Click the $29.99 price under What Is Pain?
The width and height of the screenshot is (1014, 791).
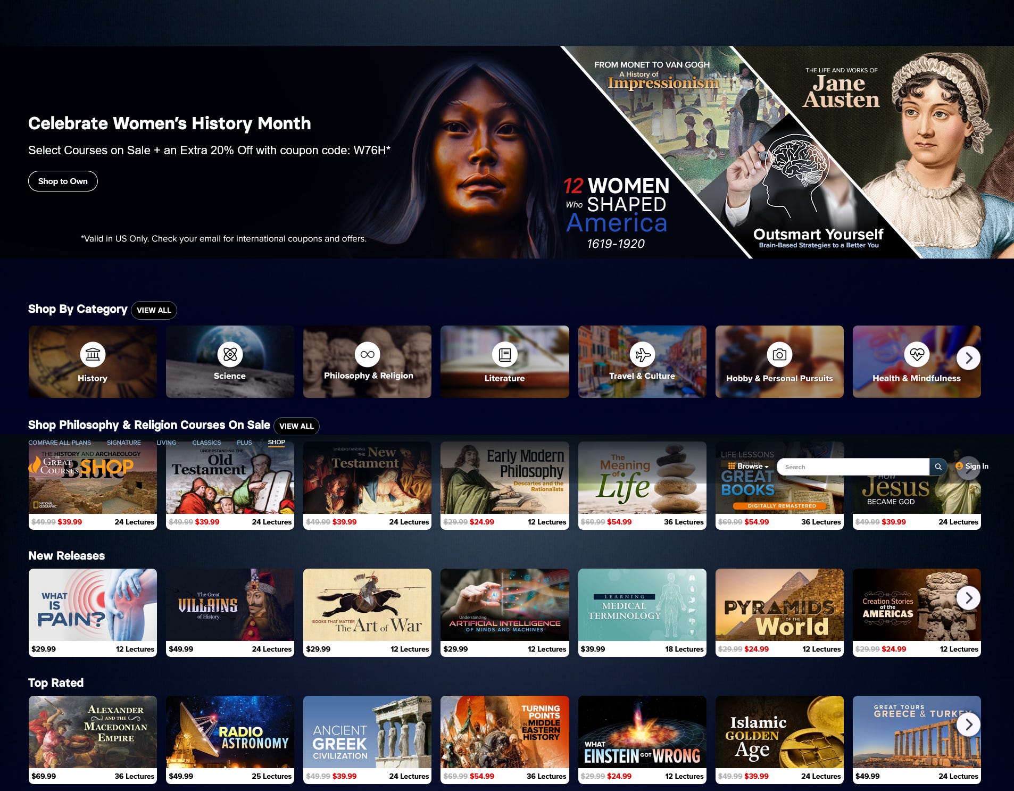[x=44, y=649]
